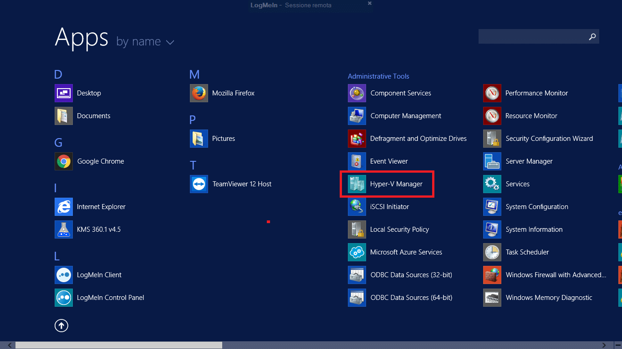622x349 pixels.
Task: Open Component Services icon
Action: (357, 93)
